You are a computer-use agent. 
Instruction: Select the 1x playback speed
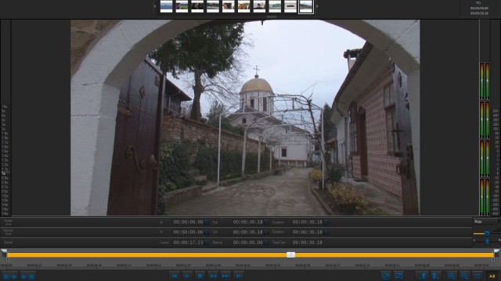[x=4, y=173]
